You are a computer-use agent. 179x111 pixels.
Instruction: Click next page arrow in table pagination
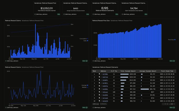174,104
